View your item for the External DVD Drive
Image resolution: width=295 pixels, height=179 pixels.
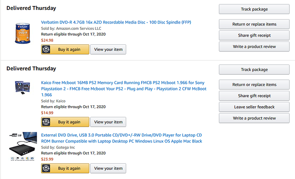[108, 168]
